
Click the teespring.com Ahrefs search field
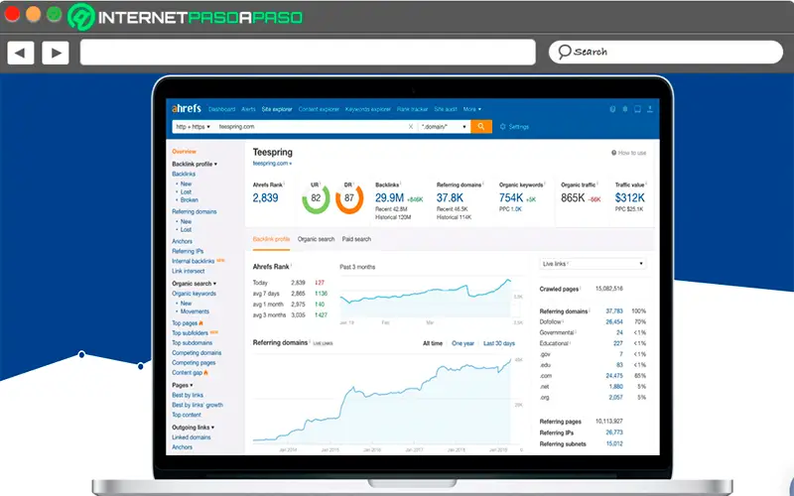tap(310, 127)
